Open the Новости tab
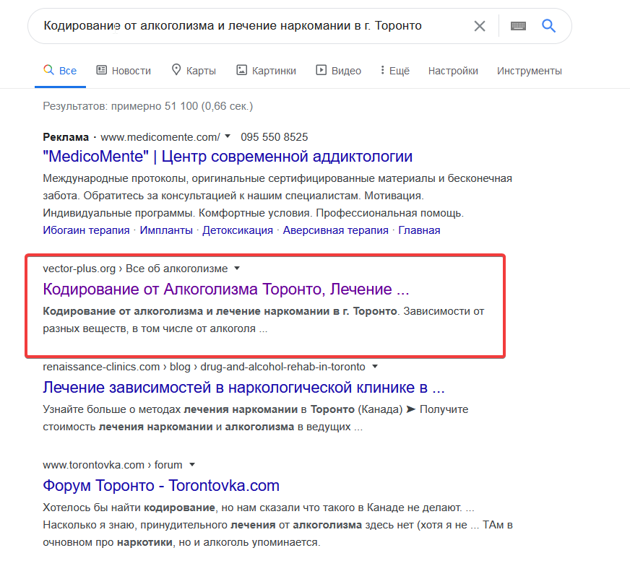 tap(124, 71)
